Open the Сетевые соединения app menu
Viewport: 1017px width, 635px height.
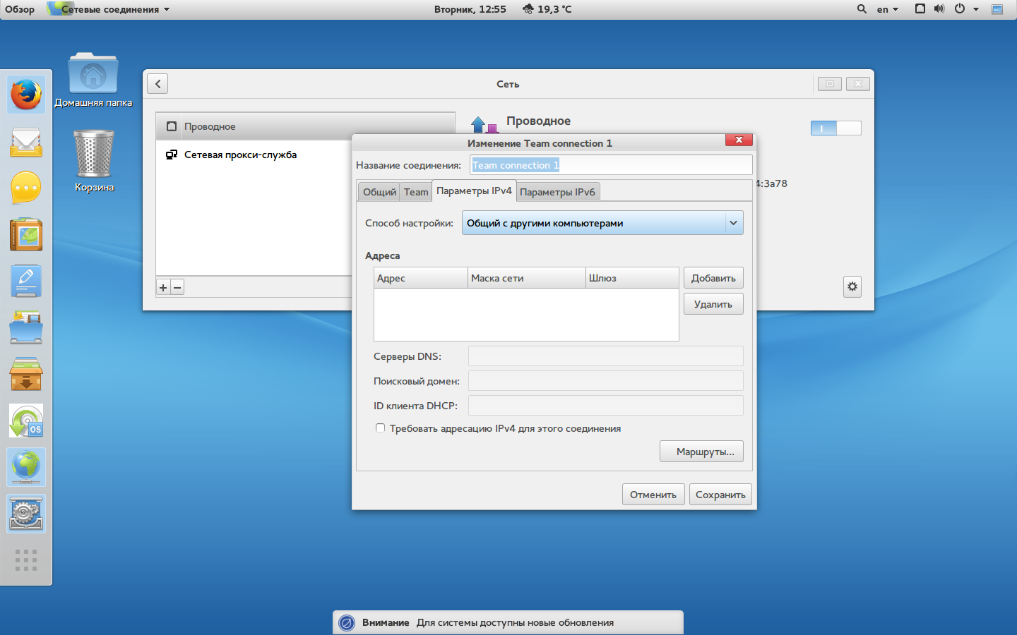pyautogui.click(x=109, y=9)
